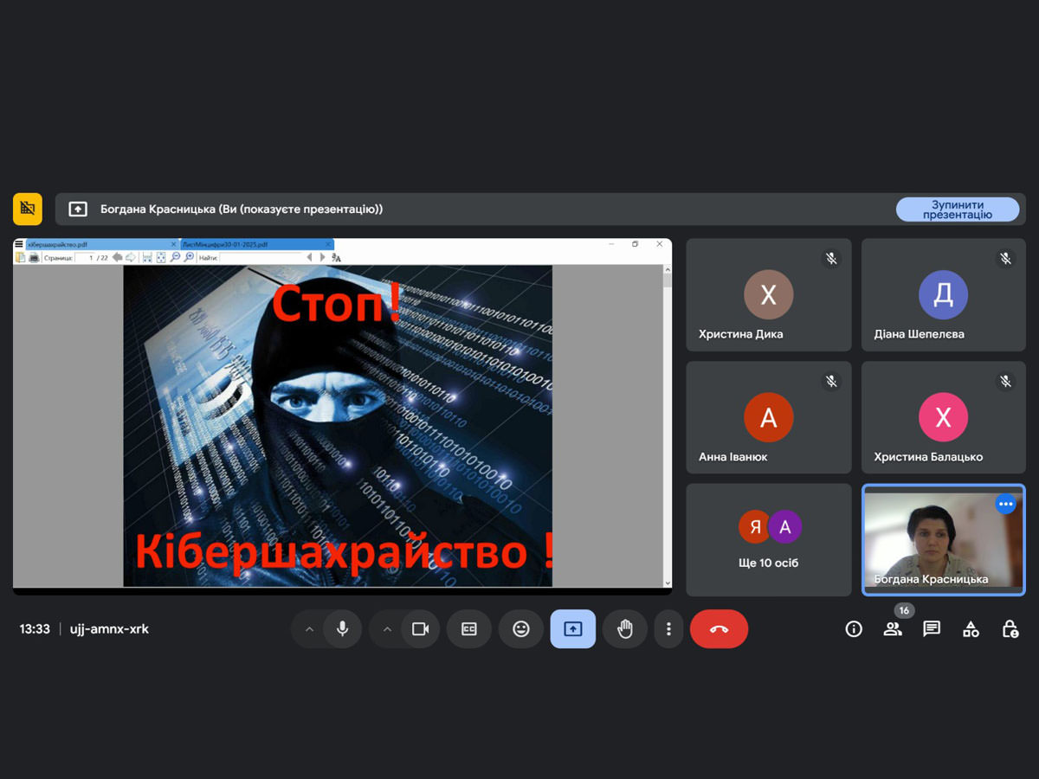Click Зупинити презентацію button
The width and height of the screenshot is (1039, 779).
pyautogui.click(x=958, y=209)
